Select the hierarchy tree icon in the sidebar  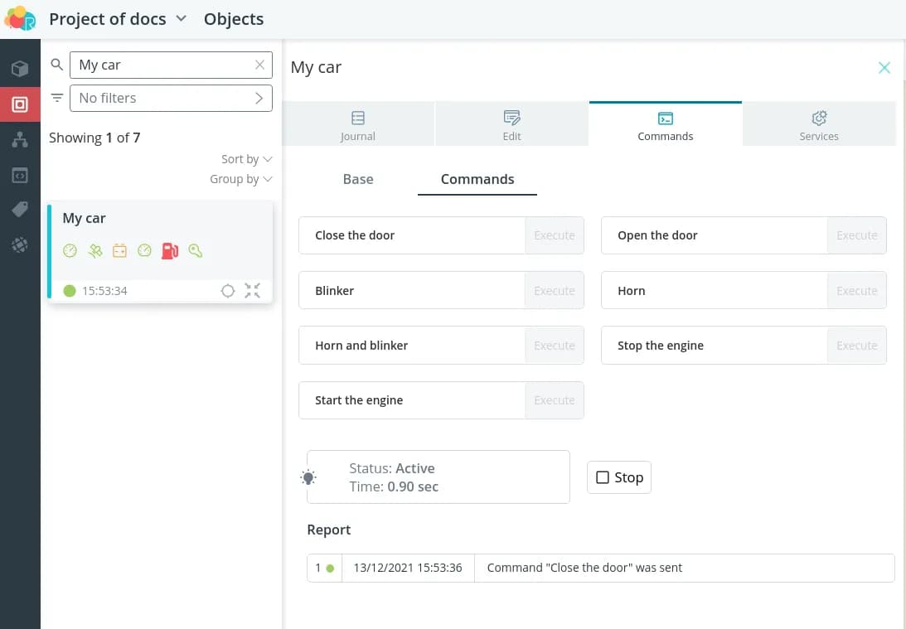coord(20,140)
